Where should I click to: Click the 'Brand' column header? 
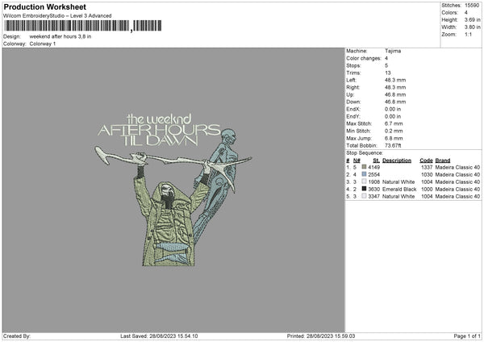443,161
